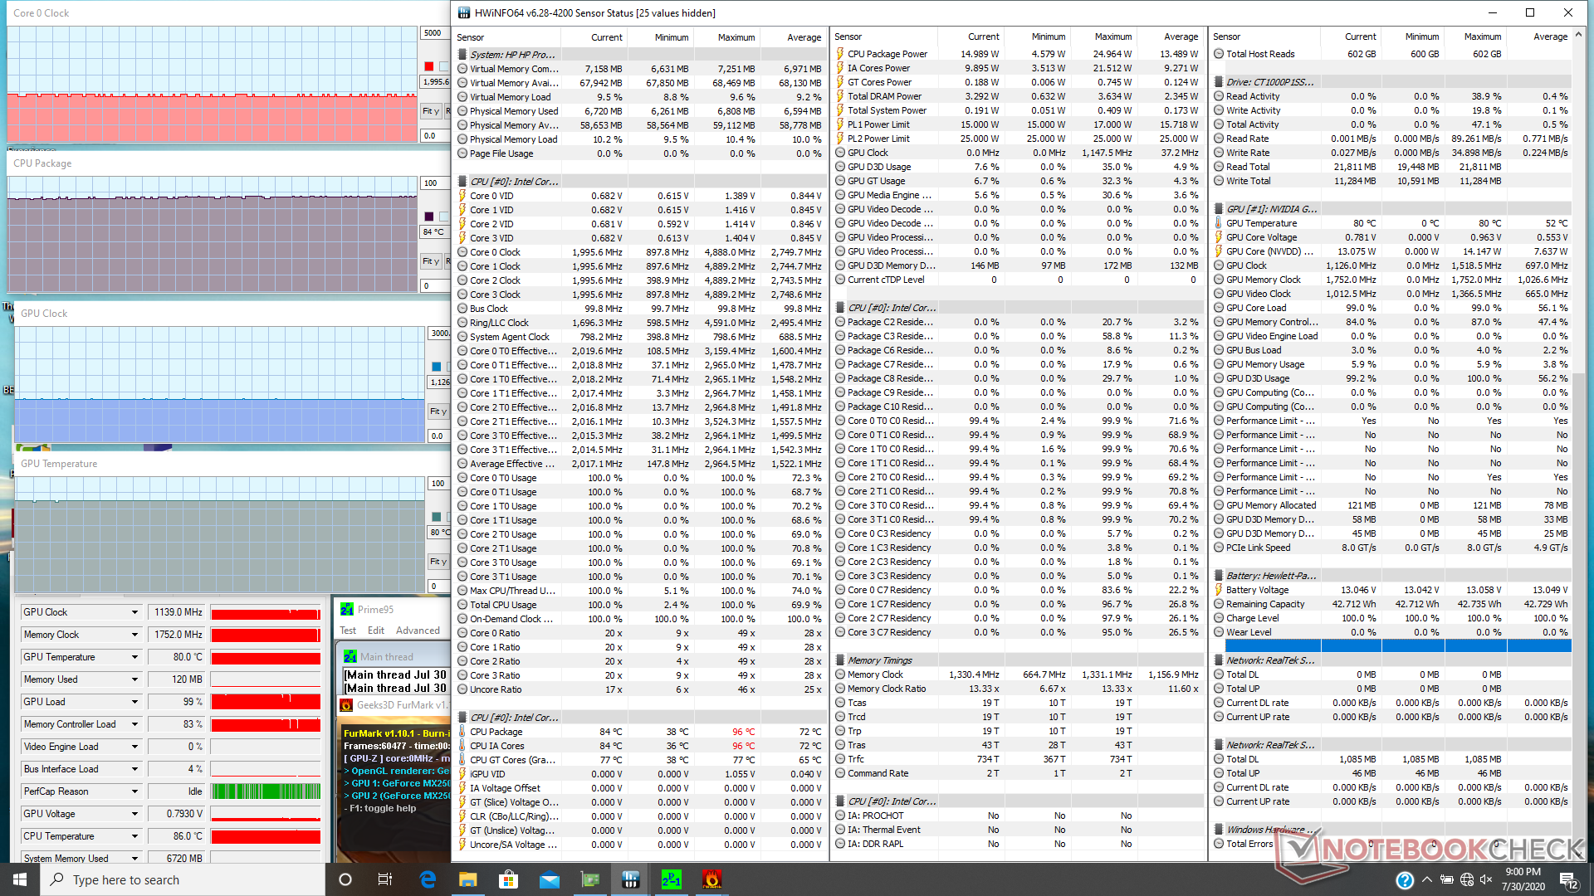Mute via the taskbar speaker volume icon
Viewport: 1594px width, 896px height.
coord(1487,879)
